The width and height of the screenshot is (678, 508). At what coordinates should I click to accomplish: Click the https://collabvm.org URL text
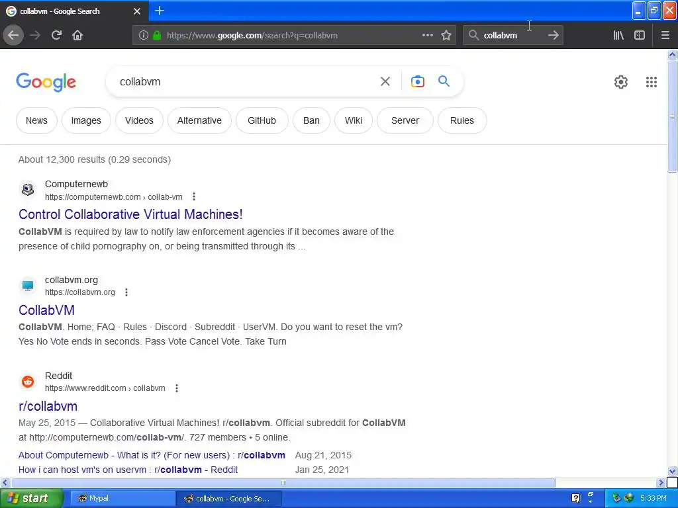80,292
